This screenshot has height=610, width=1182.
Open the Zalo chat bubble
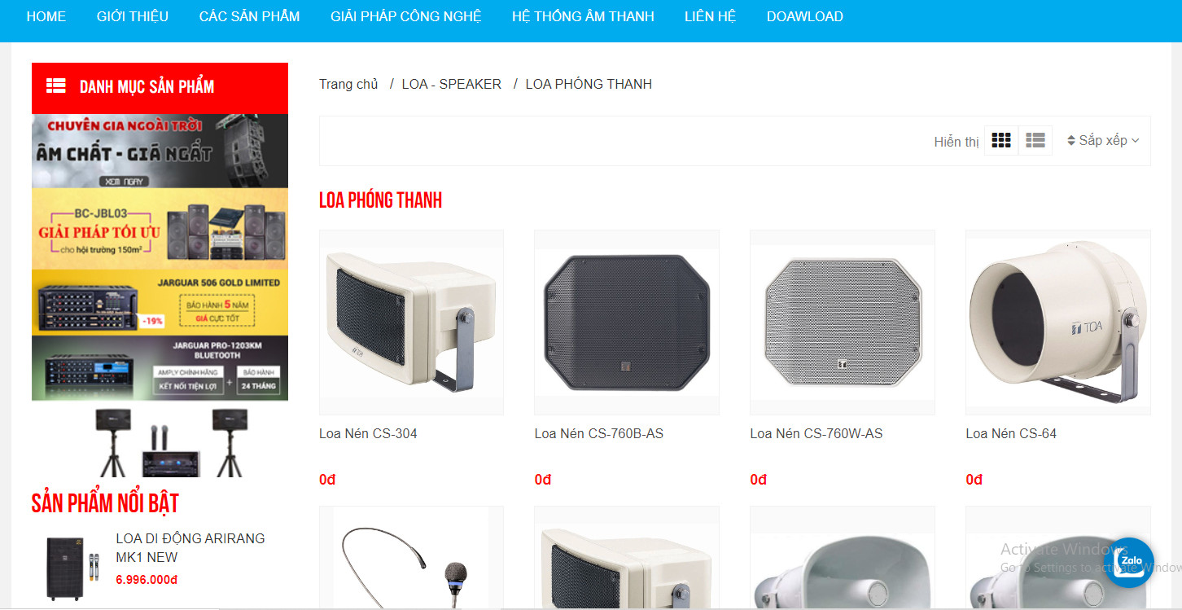(x=1131, y=563)
